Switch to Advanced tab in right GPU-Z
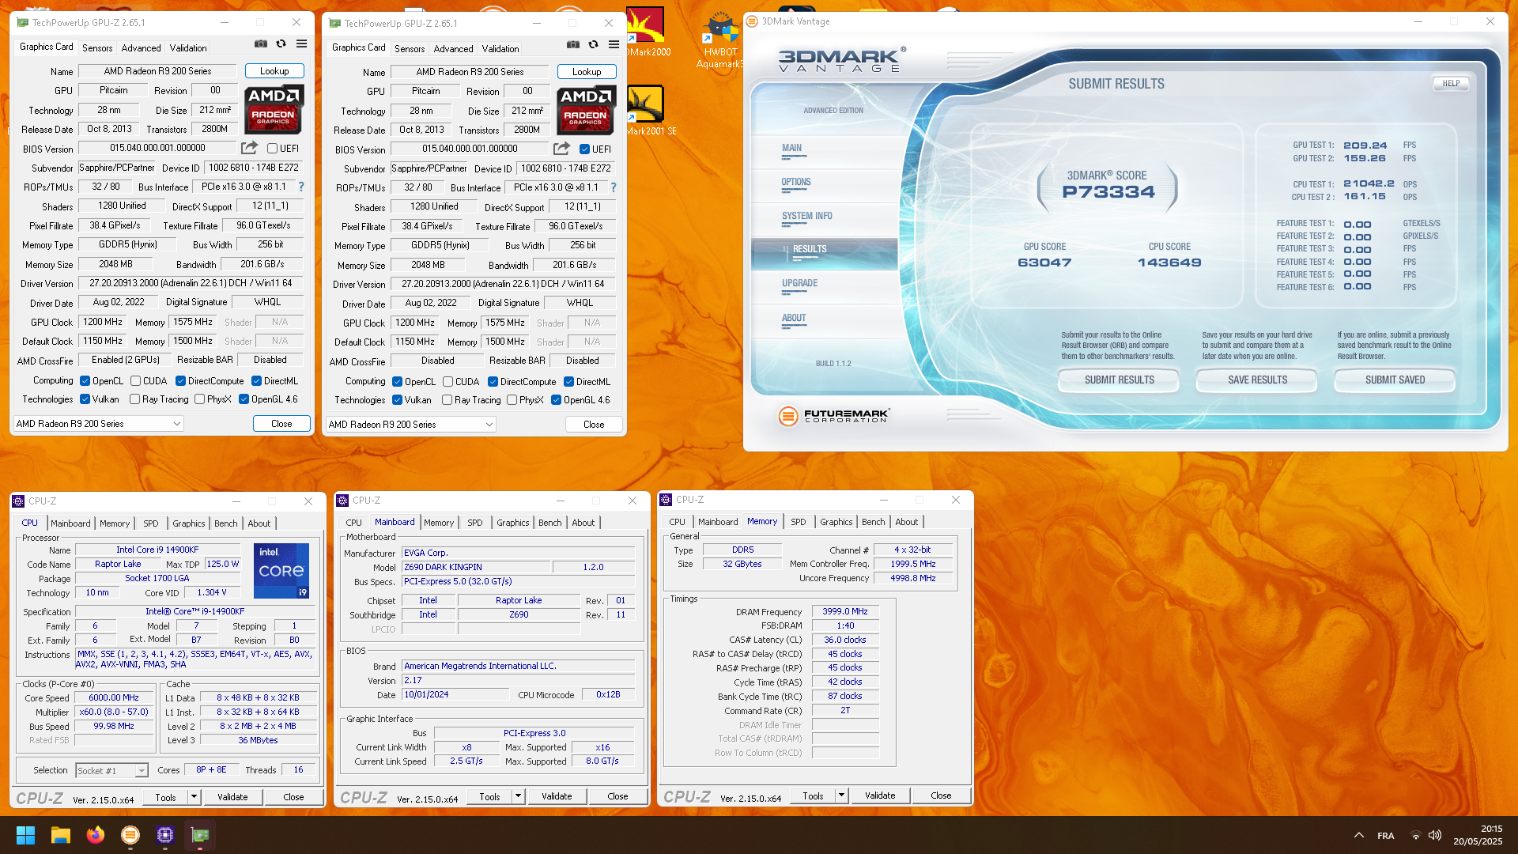 pos(453,49)
